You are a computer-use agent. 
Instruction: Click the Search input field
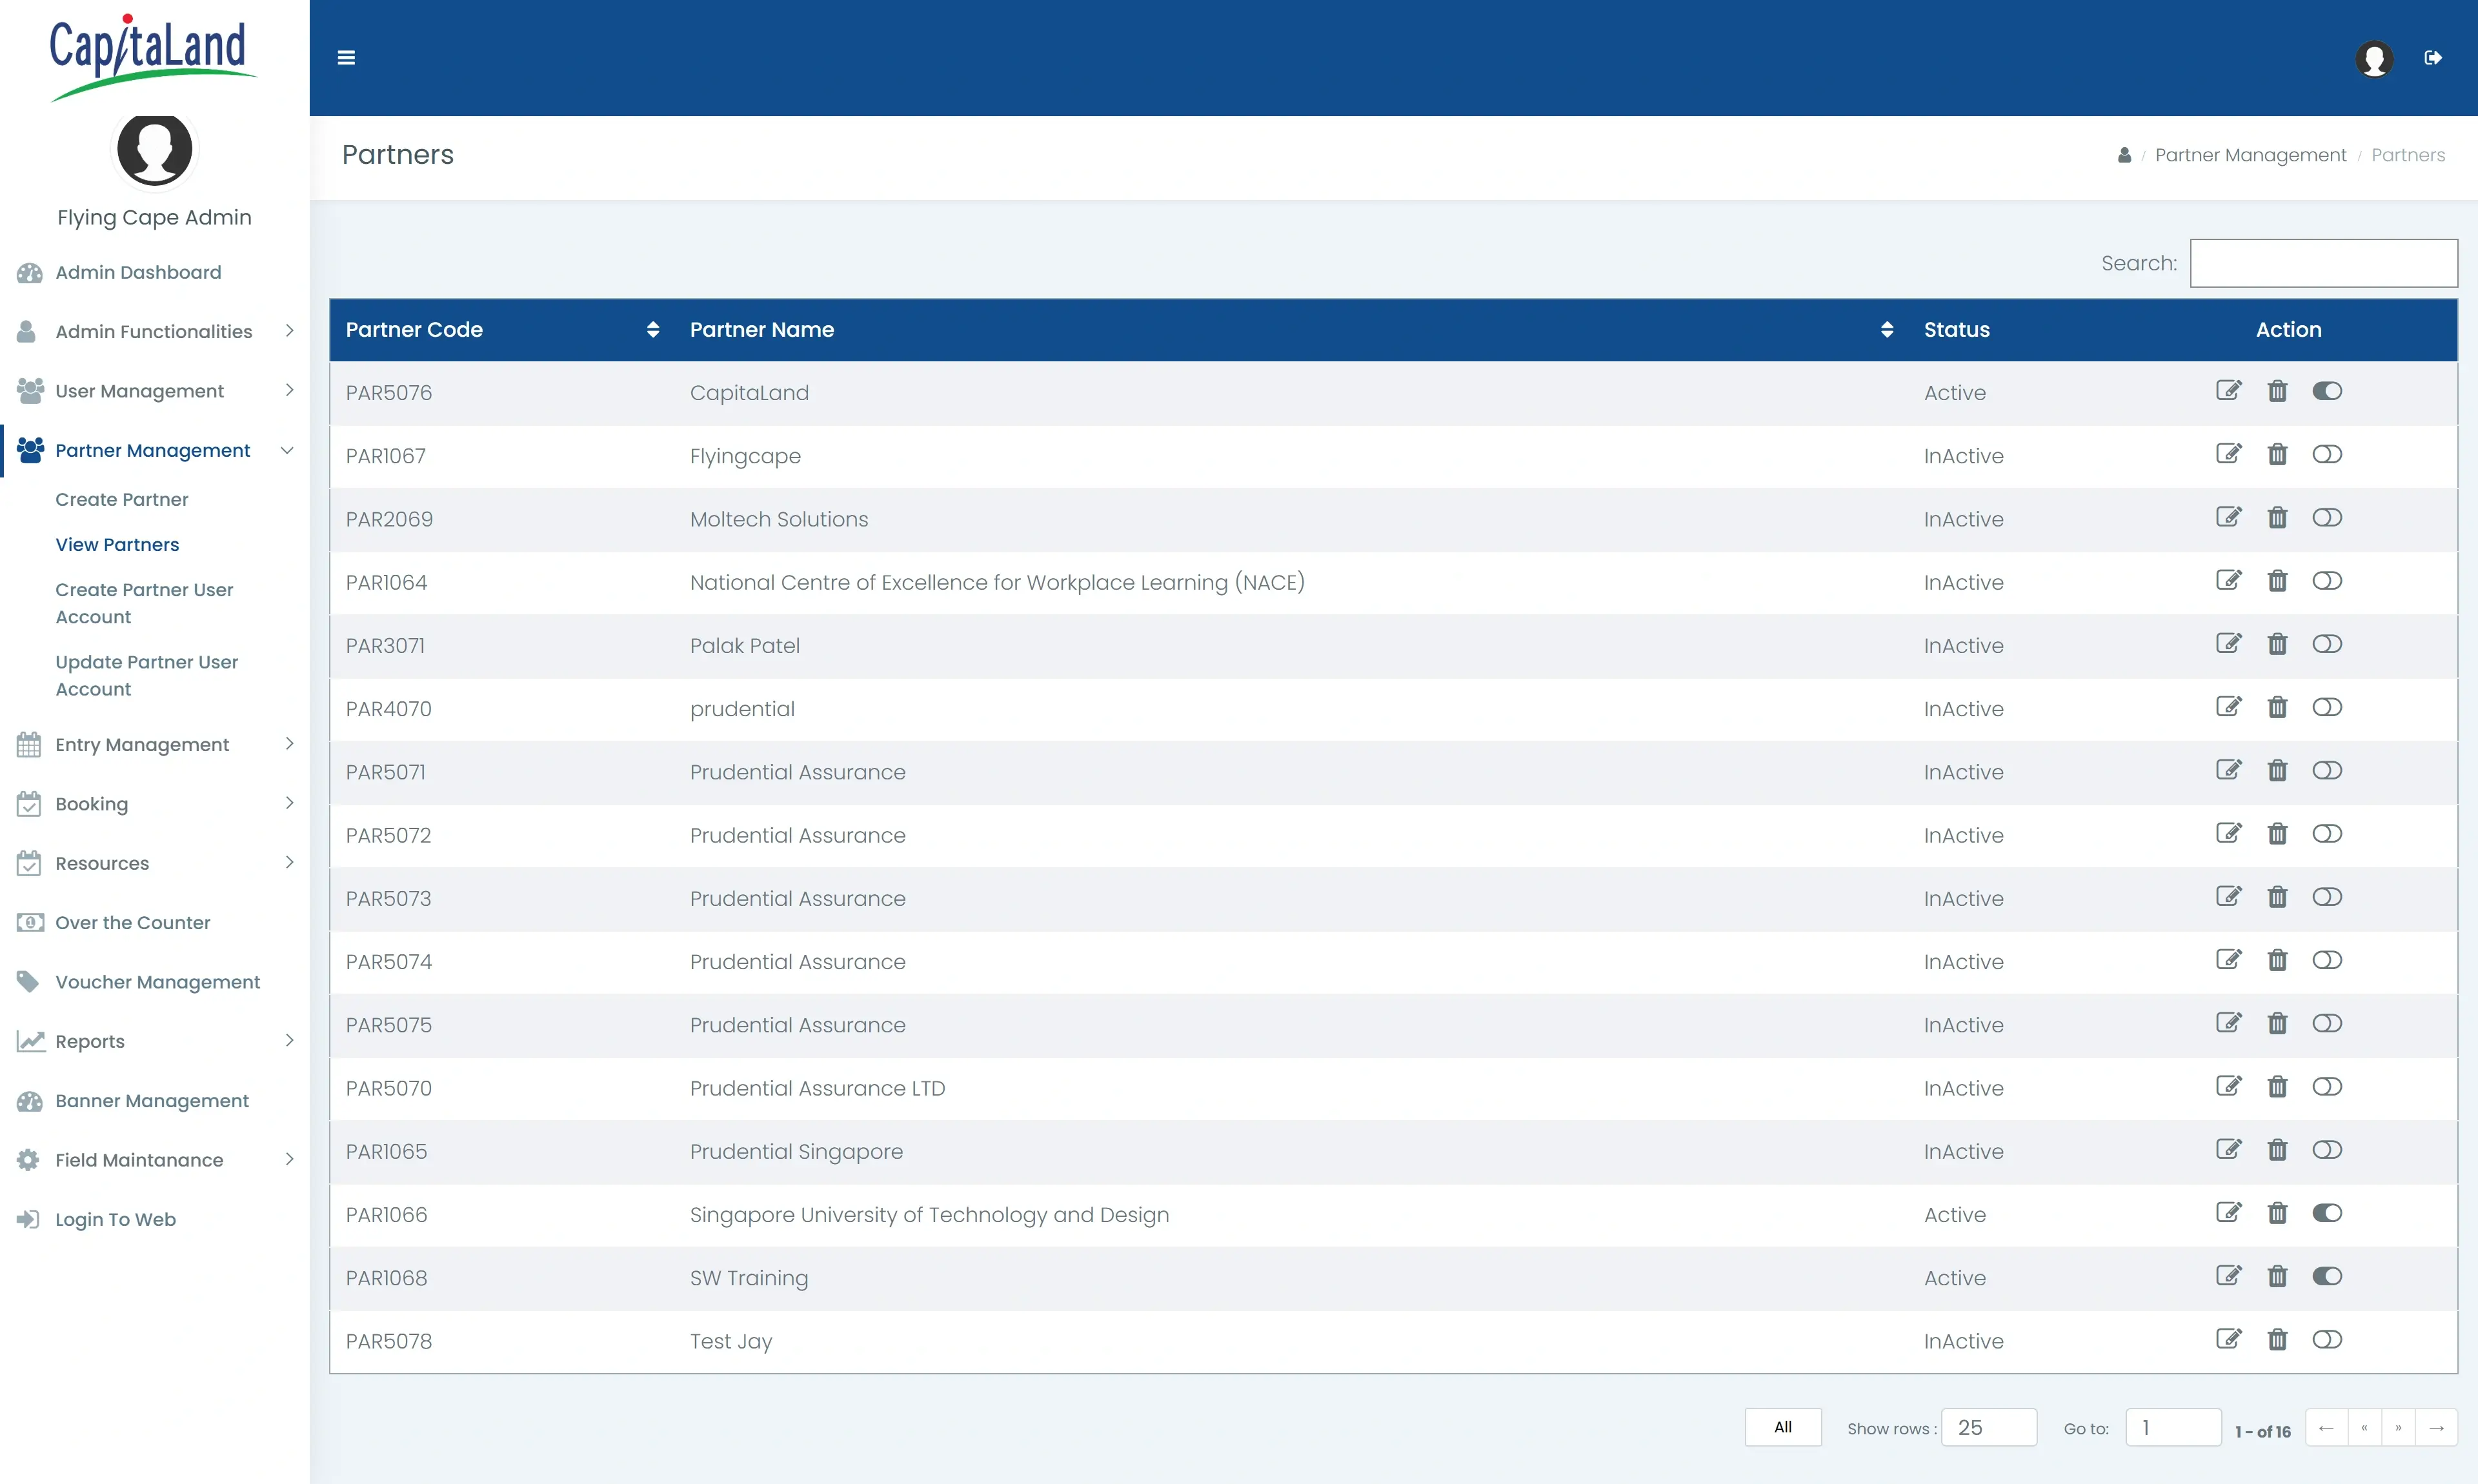[x=2323, y=263]
